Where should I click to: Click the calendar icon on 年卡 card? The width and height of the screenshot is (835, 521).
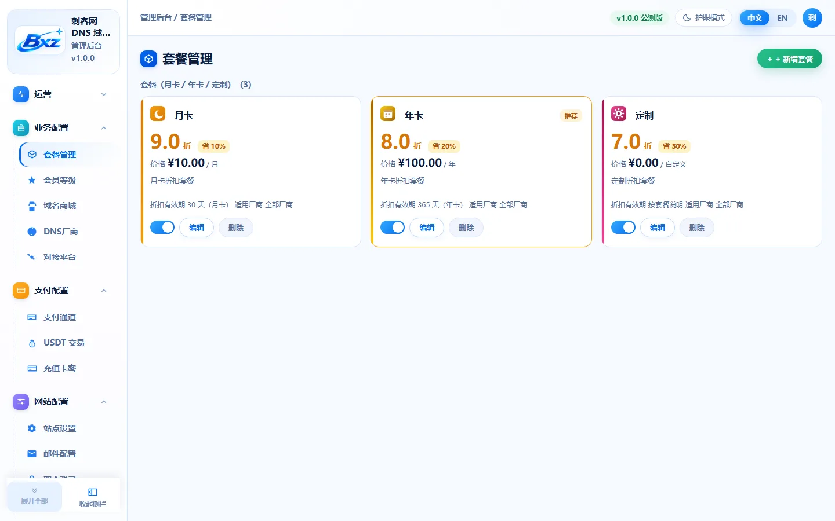point(388,113)
